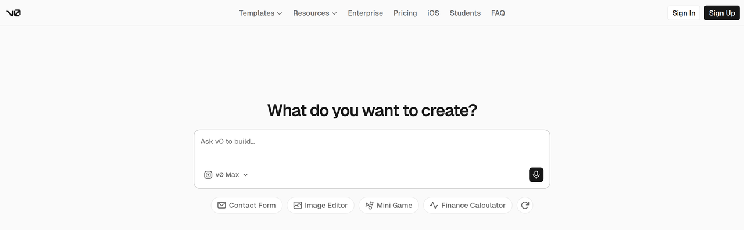The height and width of the screenshot is (230, 744).
Task: Click the Sign Up button
Action: 722,13
